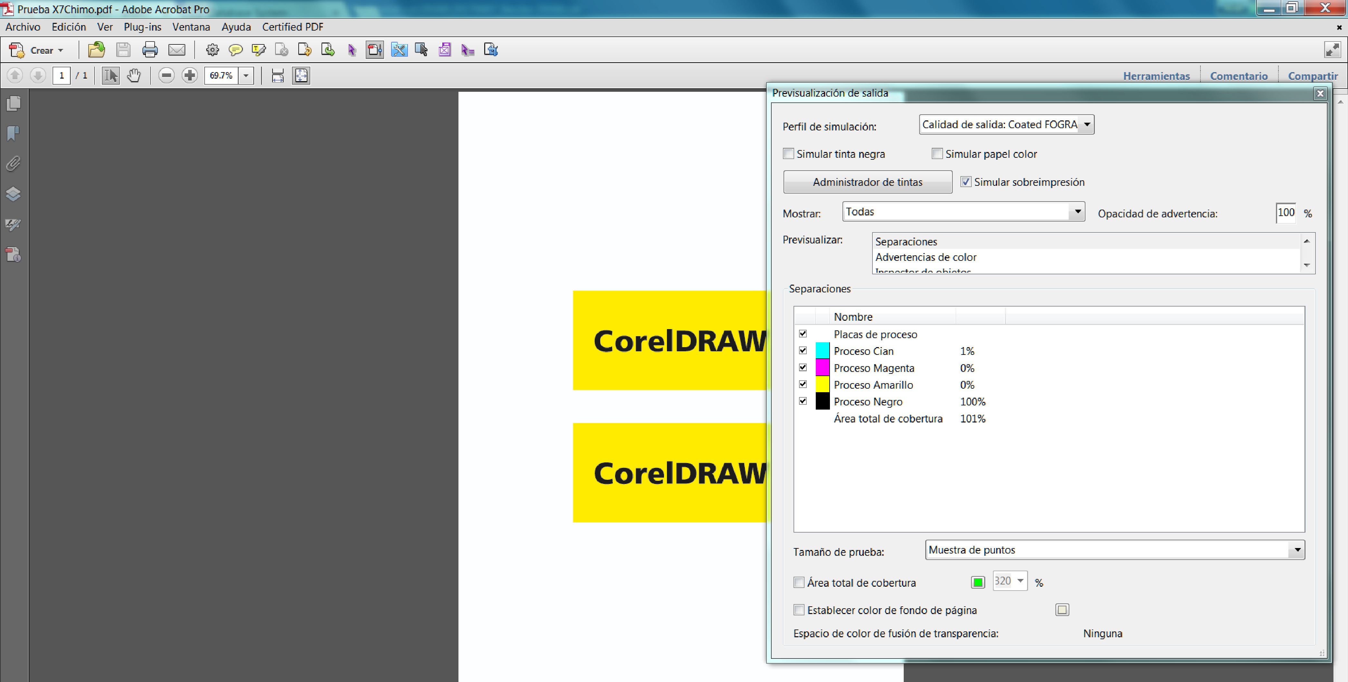Viewport: 1348px width, 682px height.
Task: Fit one full page view icon
Action: point(302,75)
